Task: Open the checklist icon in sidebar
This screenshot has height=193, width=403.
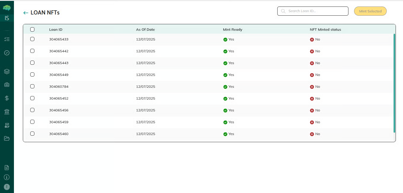Action: [7, 39]
